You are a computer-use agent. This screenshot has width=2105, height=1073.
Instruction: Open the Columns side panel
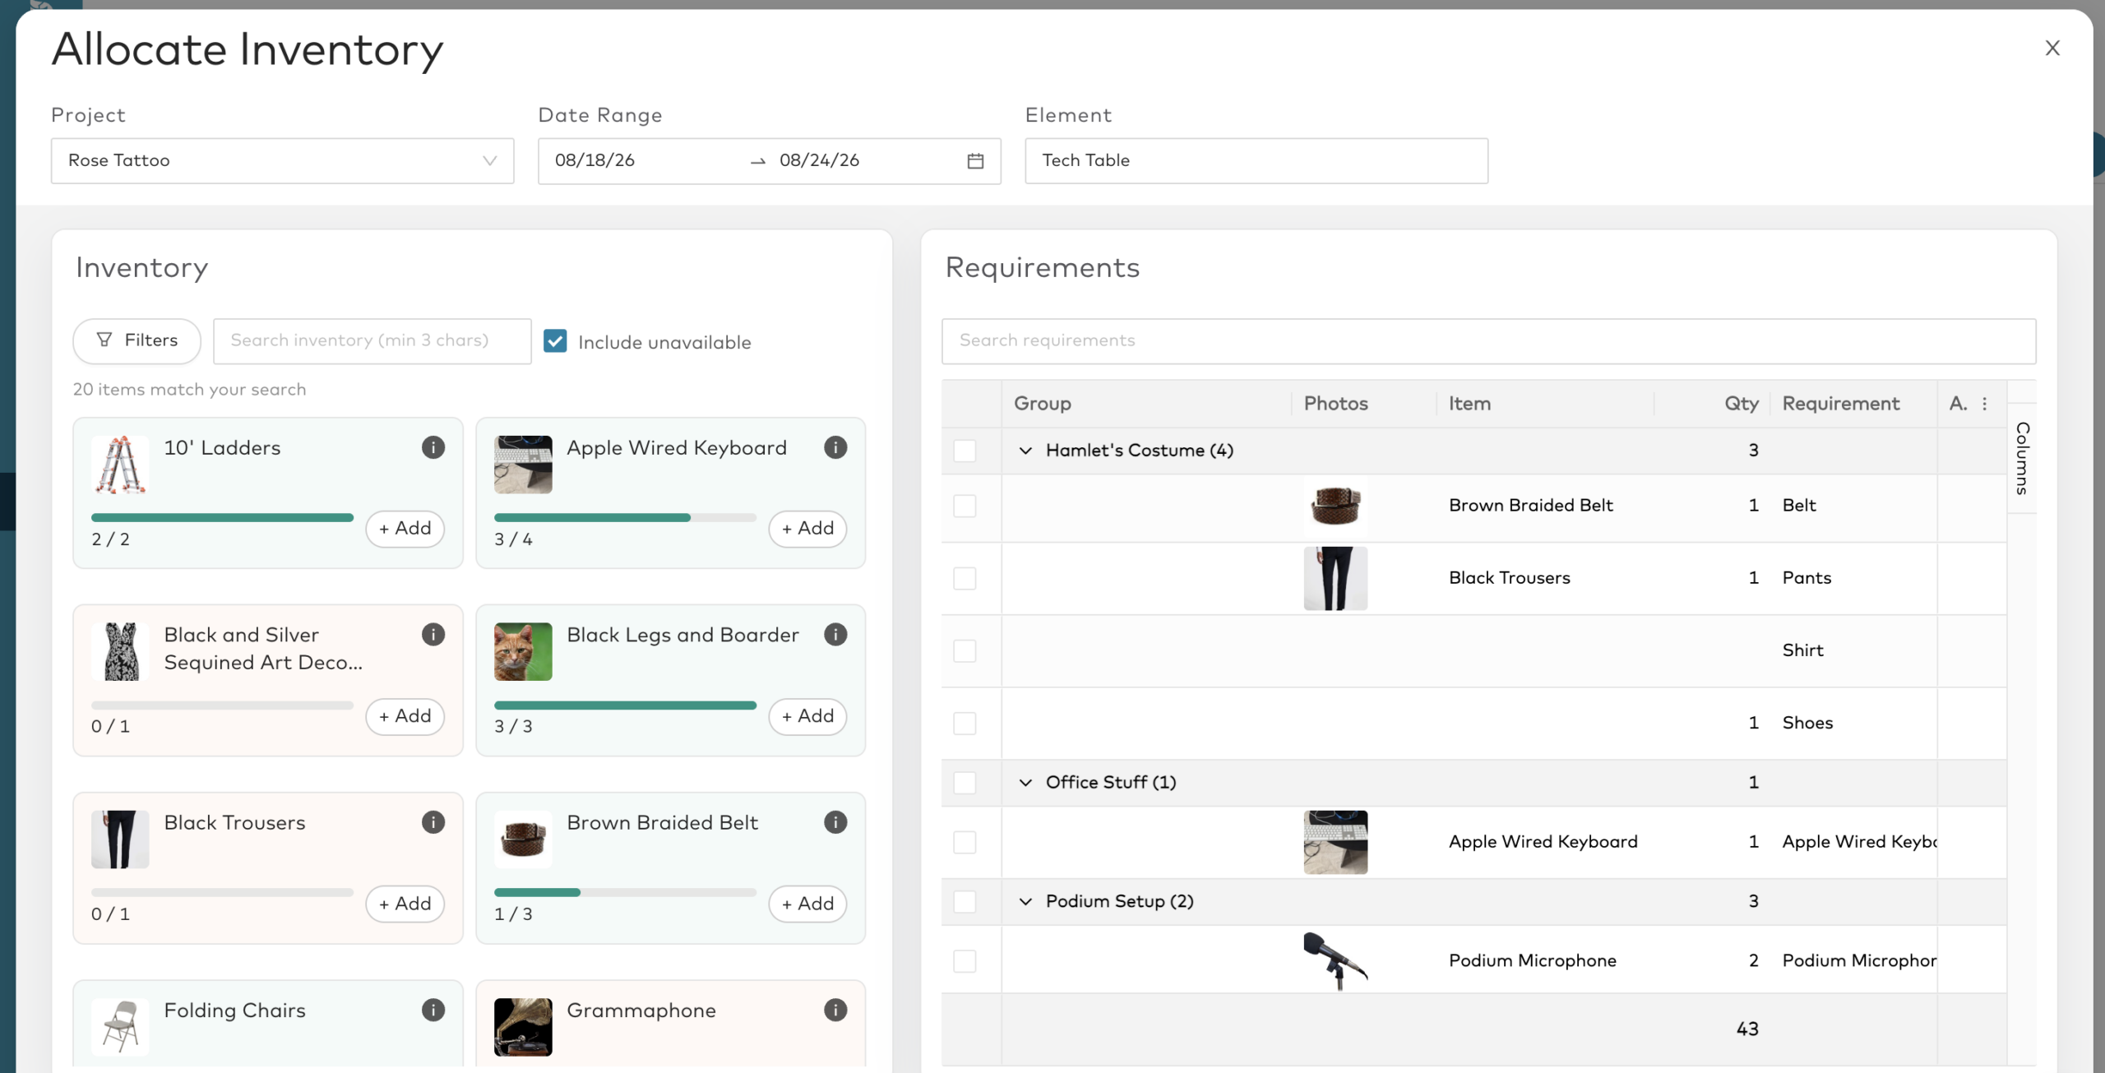click(x=2022, y=458)
